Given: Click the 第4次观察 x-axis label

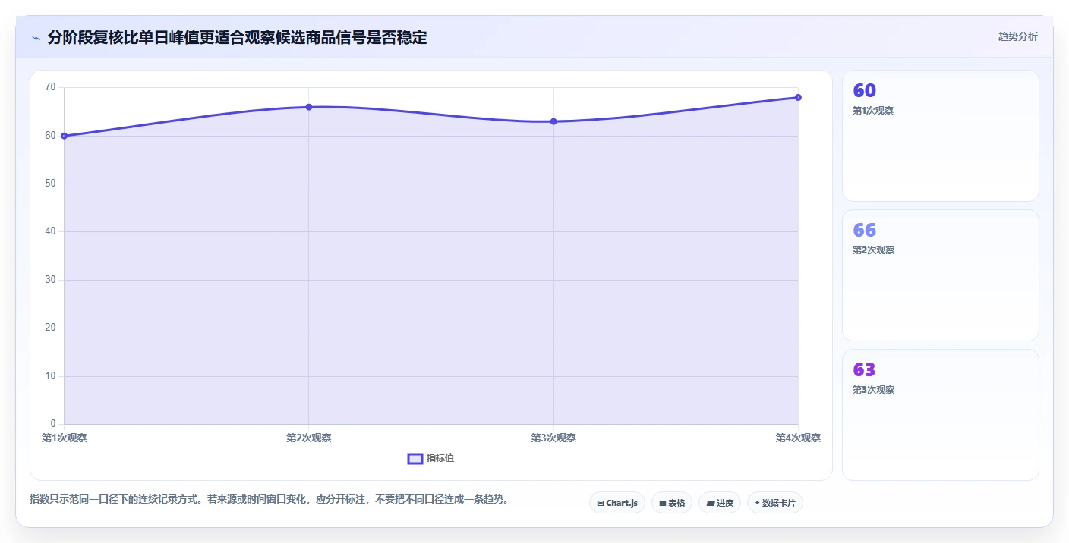Looking at the screenshot, I should (798, 438).
